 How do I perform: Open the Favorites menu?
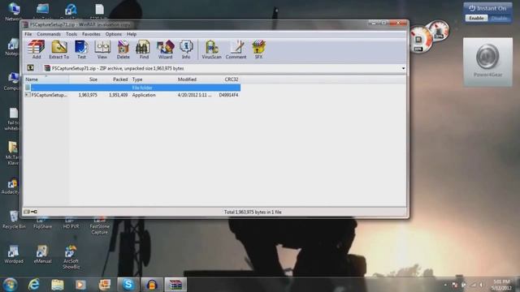click(x=91, y=34)
